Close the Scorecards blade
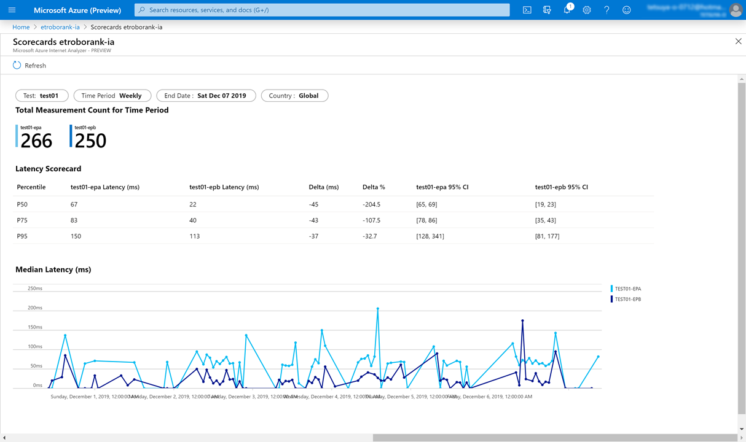 click(x=738, y=41)
